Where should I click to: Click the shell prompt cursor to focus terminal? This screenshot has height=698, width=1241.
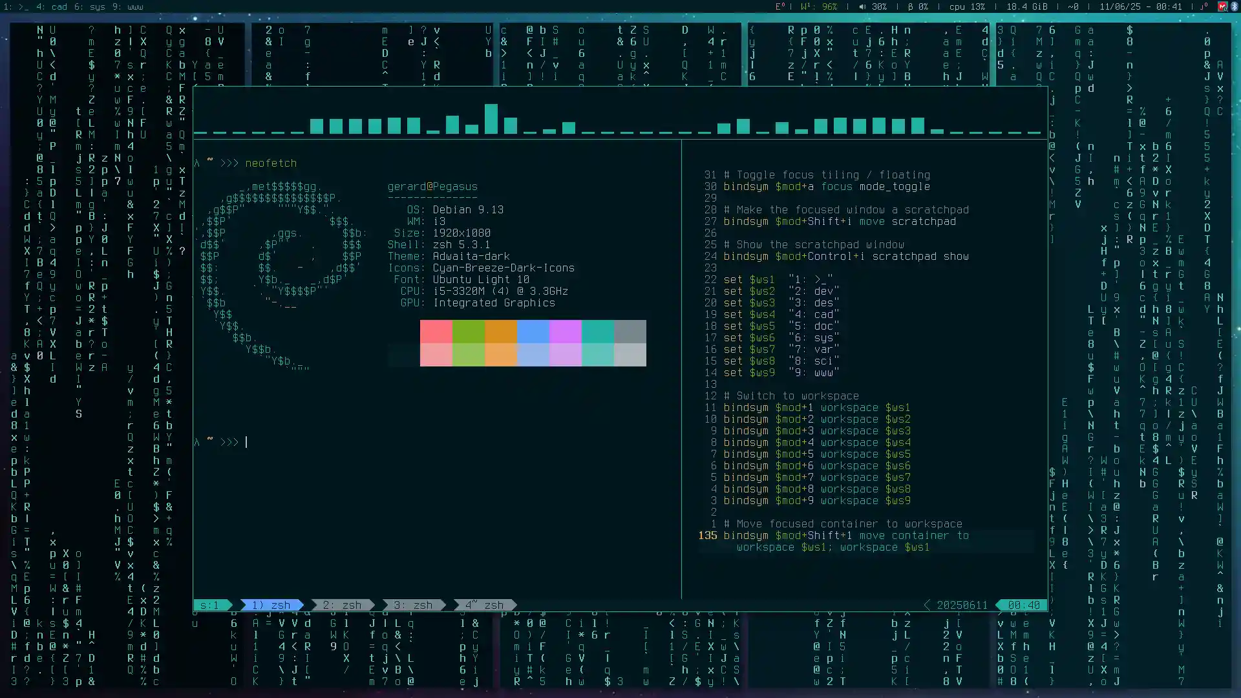point(247,442)
